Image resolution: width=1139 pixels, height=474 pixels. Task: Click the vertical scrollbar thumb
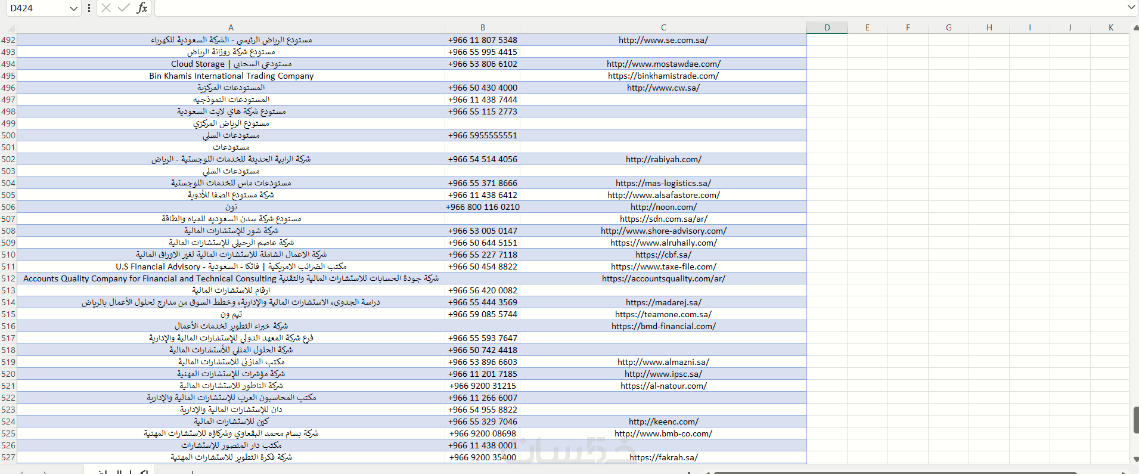coord(1135,420)
